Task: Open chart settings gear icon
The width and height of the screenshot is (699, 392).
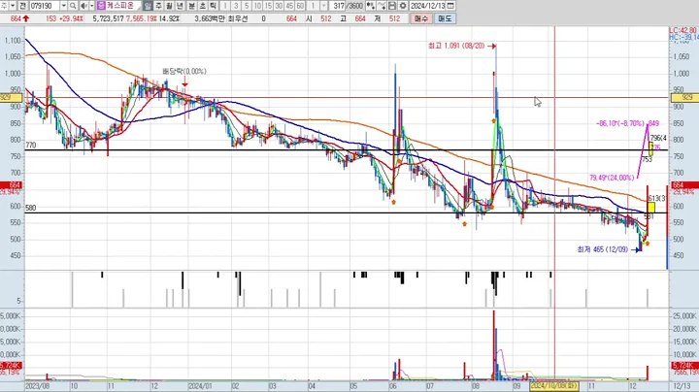Action: (x=403, y=6)
